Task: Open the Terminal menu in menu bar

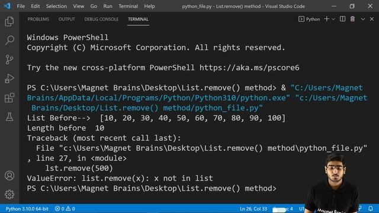Action: (128, 7)
